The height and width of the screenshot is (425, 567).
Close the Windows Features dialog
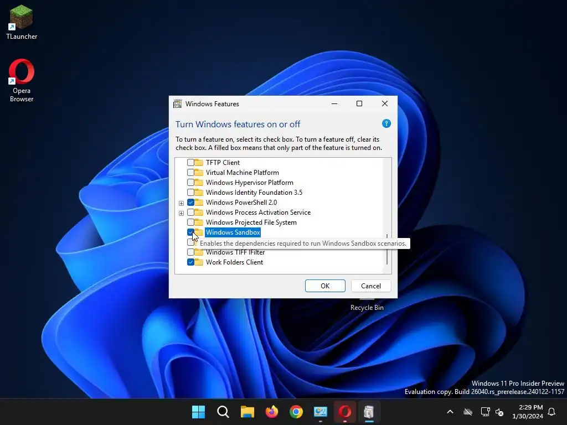385,103
